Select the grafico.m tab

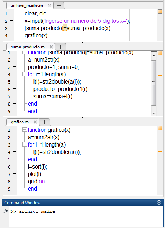[x=20, y=122]
